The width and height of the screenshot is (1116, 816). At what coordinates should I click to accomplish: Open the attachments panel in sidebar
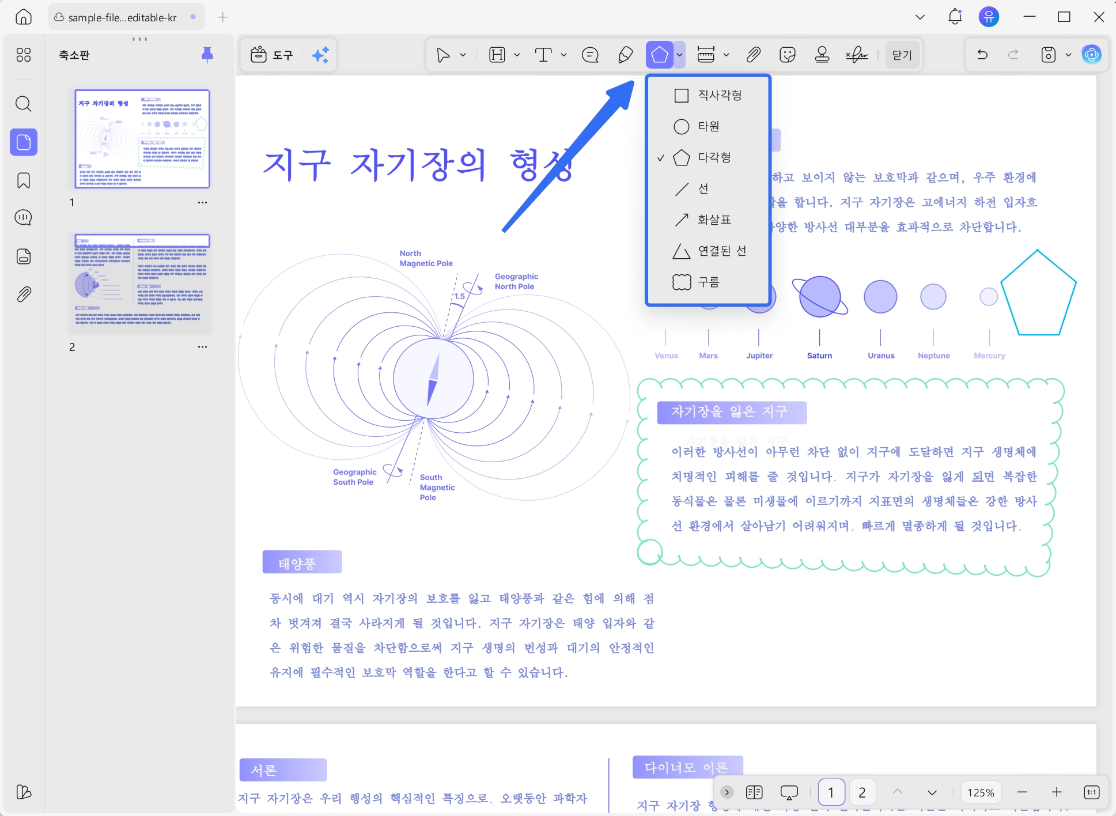click(x=24, y=294)
